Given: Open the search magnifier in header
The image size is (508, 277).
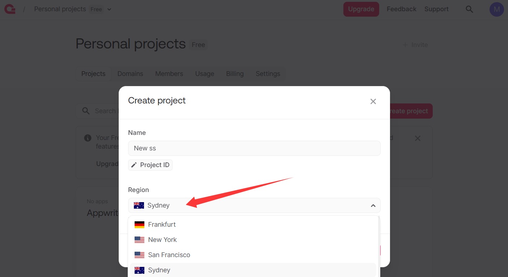Looking at the screenshot, I should [x=469, y=9].
